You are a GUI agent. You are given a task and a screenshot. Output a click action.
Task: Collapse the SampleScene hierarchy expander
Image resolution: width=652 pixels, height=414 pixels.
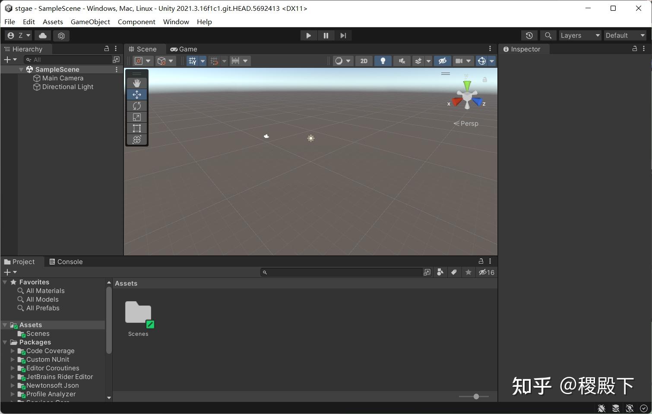(21, 69)
